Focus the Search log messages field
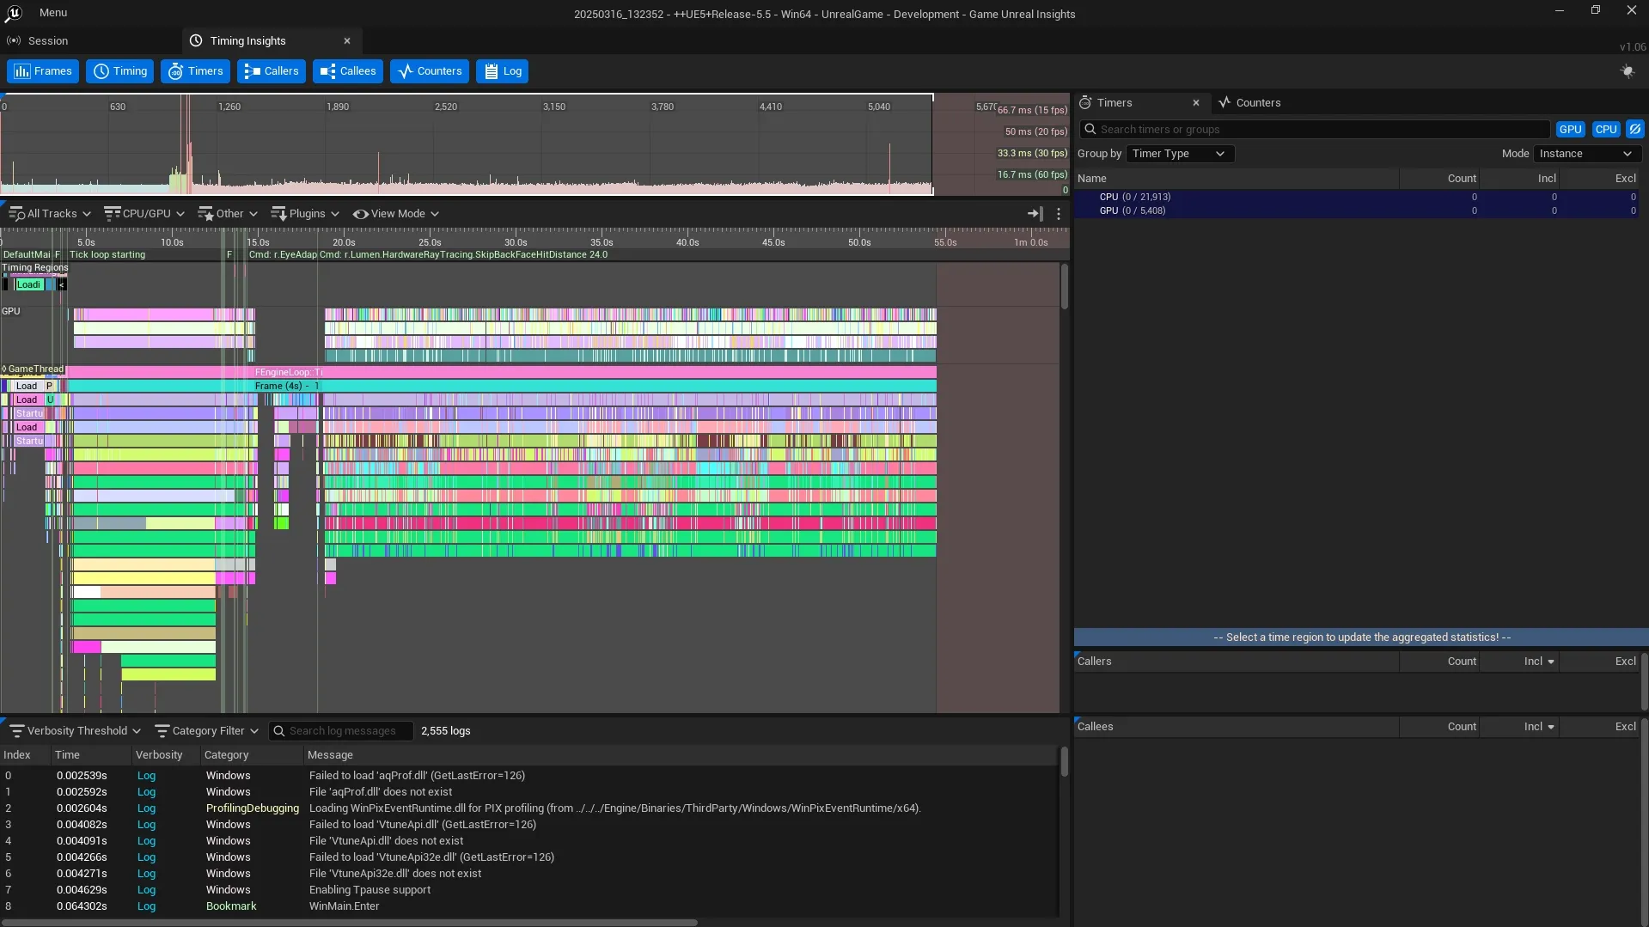1649x927 pixels. [x=341, y=731]
